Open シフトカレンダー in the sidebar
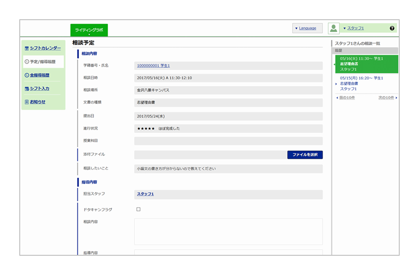 coord(45,48)
